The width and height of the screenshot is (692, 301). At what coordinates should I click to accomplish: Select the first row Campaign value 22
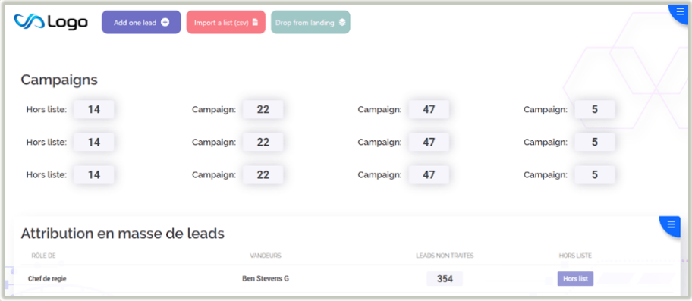pos(263,109)
